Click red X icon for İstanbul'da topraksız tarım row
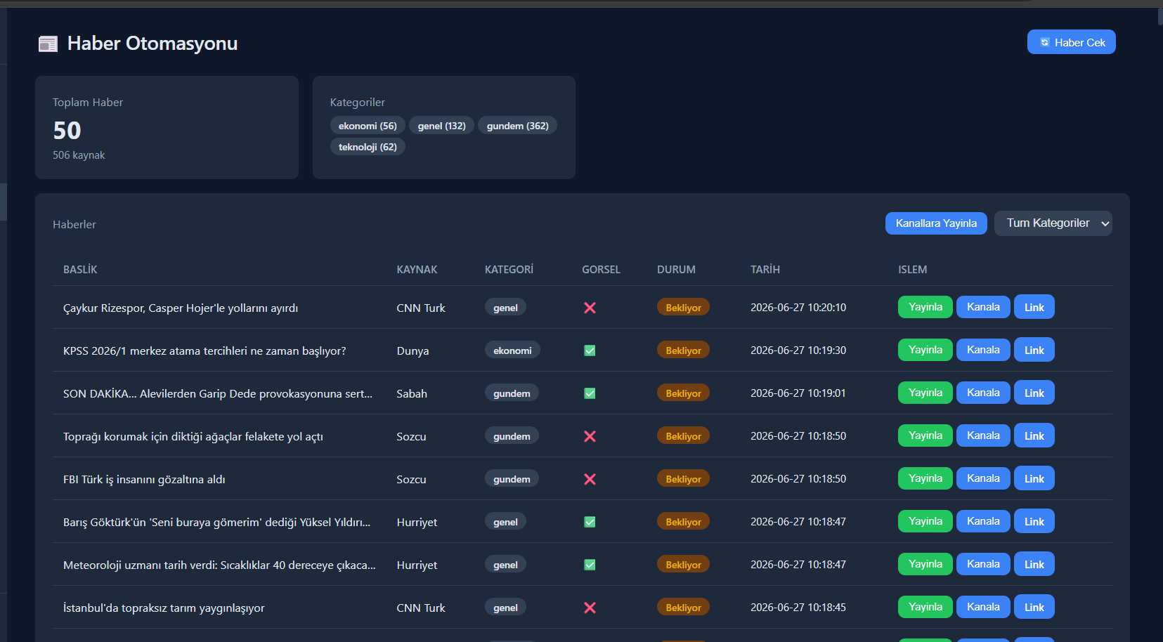The height and width of the screenshot is (642, 1163). coord(590,608)
